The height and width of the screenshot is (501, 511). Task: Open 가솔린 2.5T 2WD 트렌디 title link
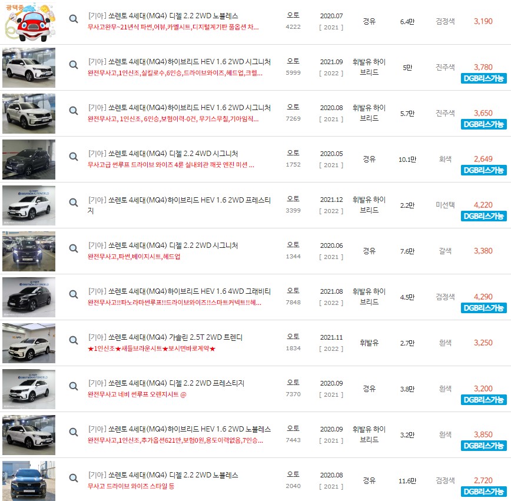tap(165, 338)
